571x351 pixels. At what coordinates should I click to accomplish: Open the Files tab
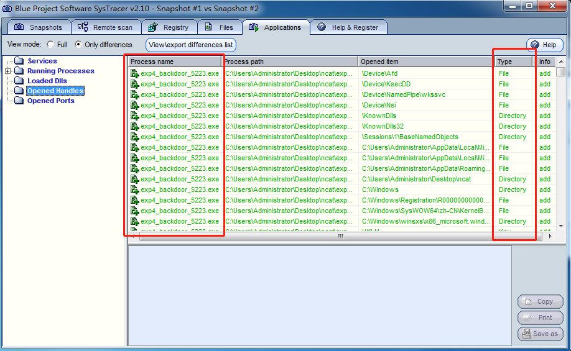[x=220, y=27]
